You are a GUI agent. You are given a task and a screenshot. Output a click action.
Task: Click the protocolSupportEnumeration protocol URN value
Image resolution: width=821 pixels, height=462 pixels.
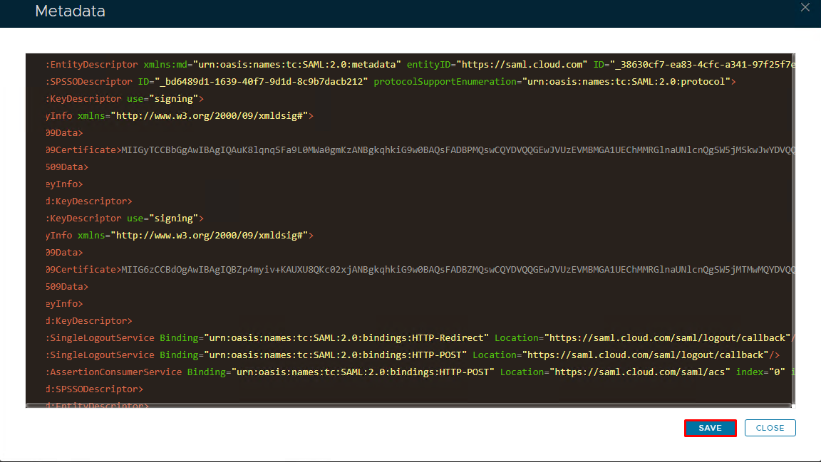pos(626,82)
